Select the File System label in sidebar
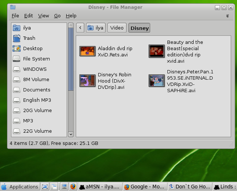The image size is (237, 191). [36, 59]
